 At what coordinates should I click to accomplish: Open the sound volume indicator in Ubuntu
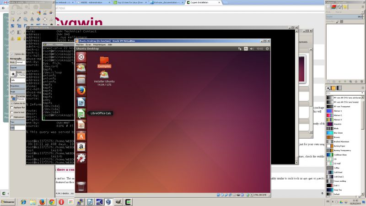click(x=252, y=49)
